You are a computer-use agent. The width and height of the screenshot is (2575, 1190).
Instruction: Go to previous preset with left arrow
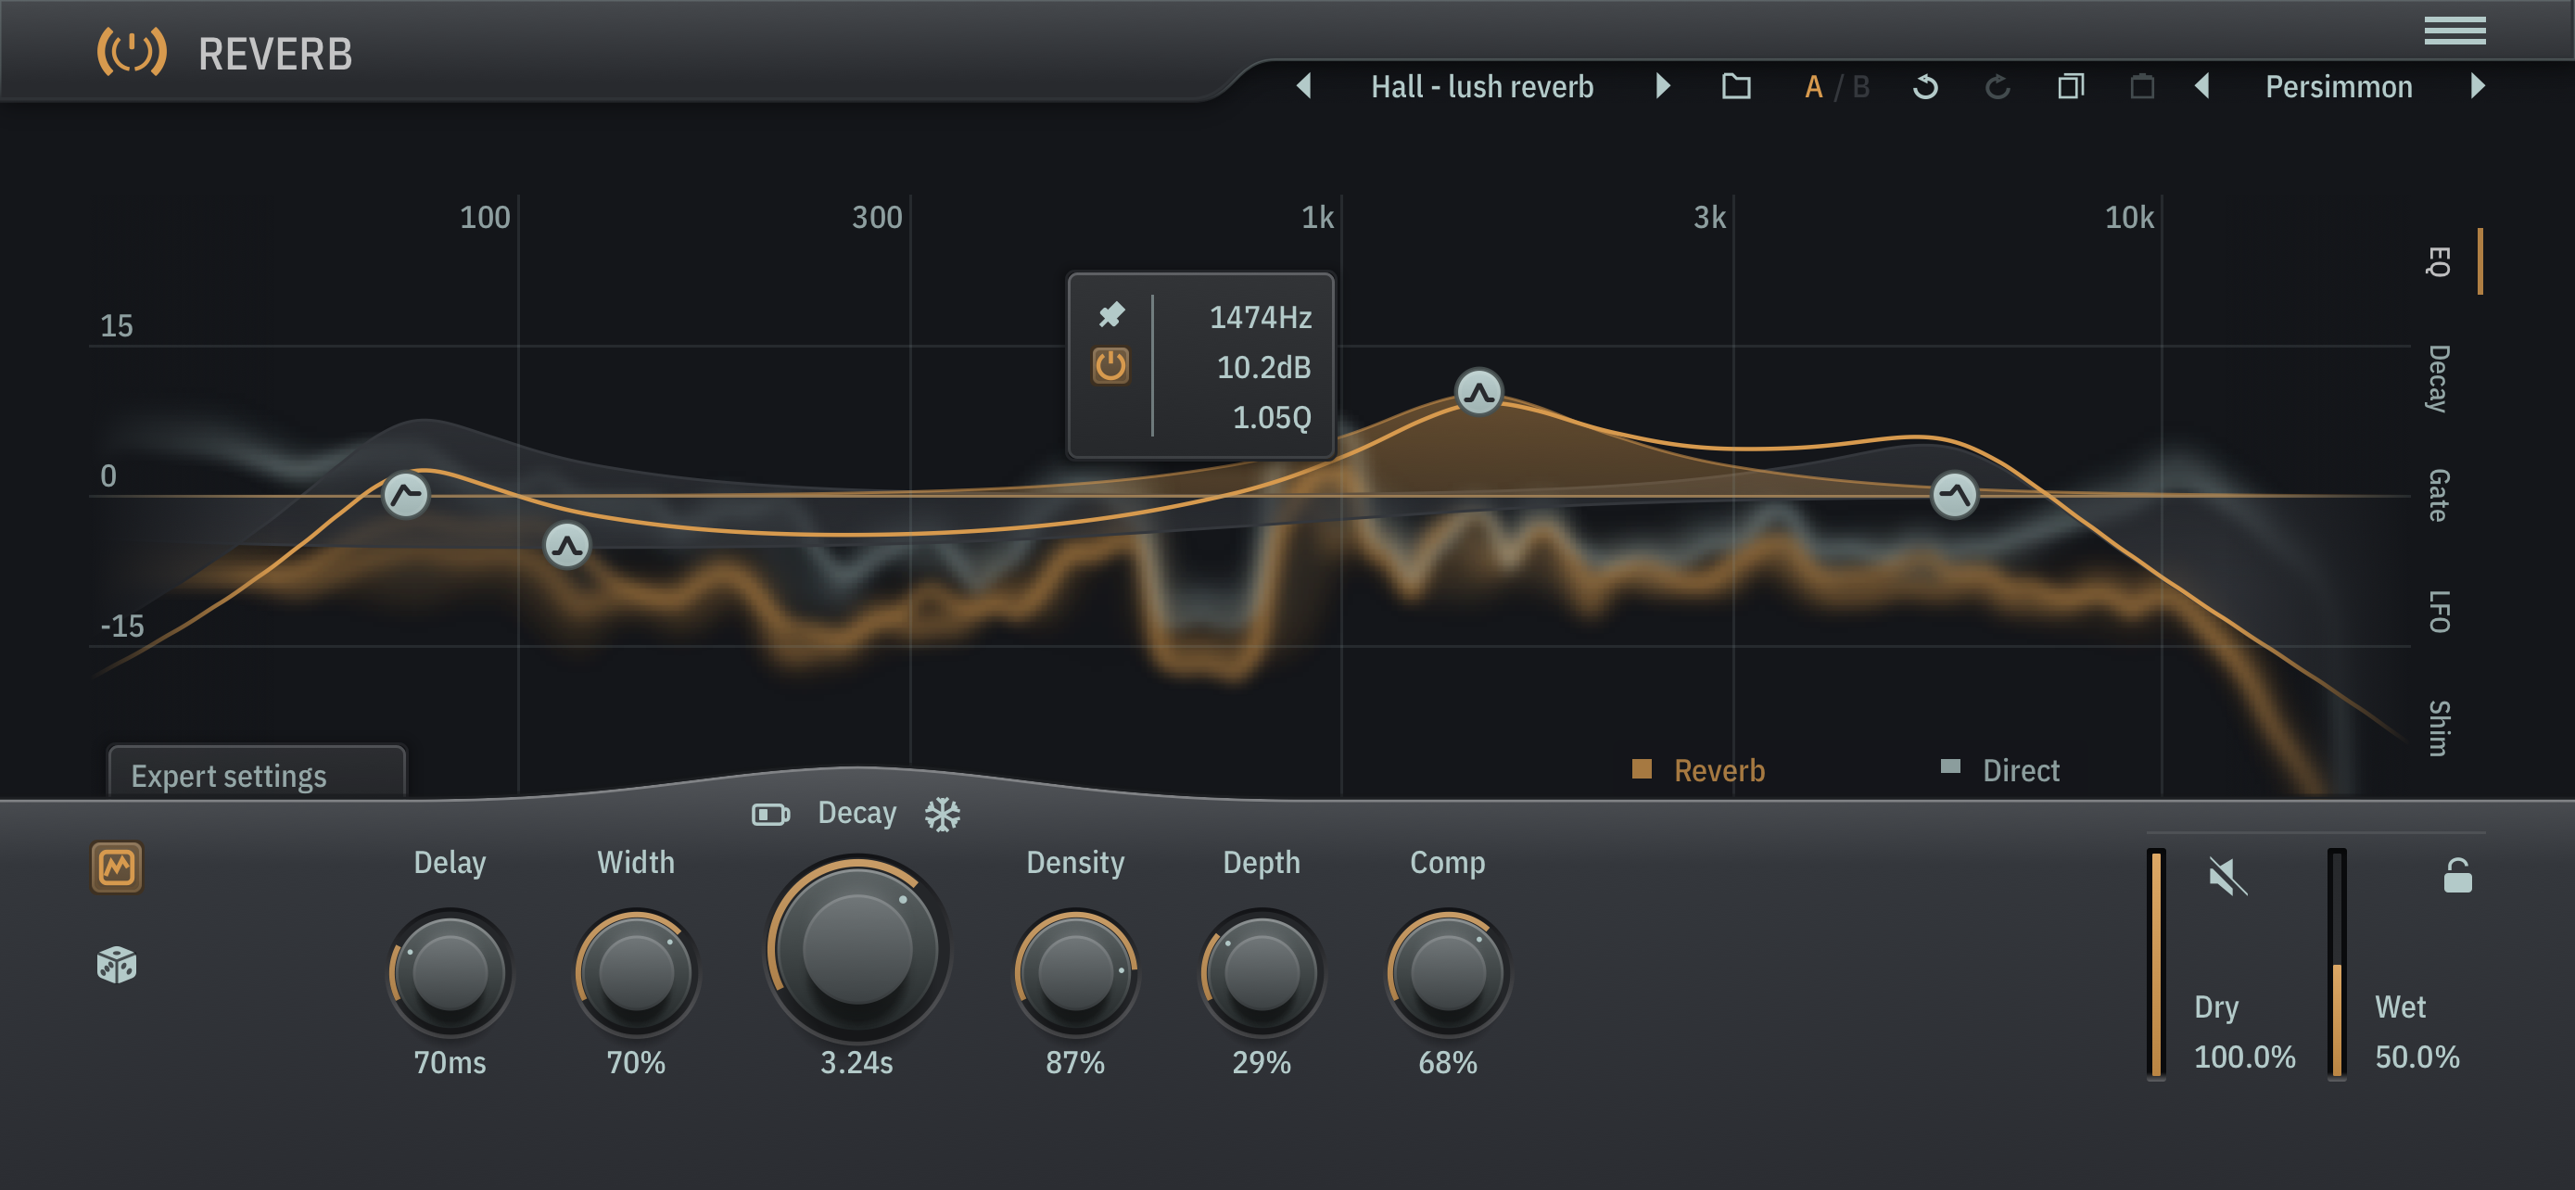point(1303,86)
